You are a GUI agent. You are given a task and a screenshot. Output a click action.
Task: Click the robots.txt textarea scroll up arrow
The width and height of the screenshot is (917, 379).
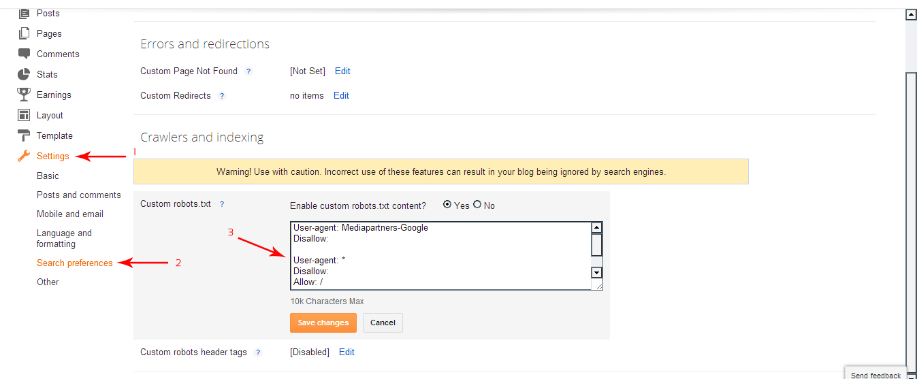596,228
